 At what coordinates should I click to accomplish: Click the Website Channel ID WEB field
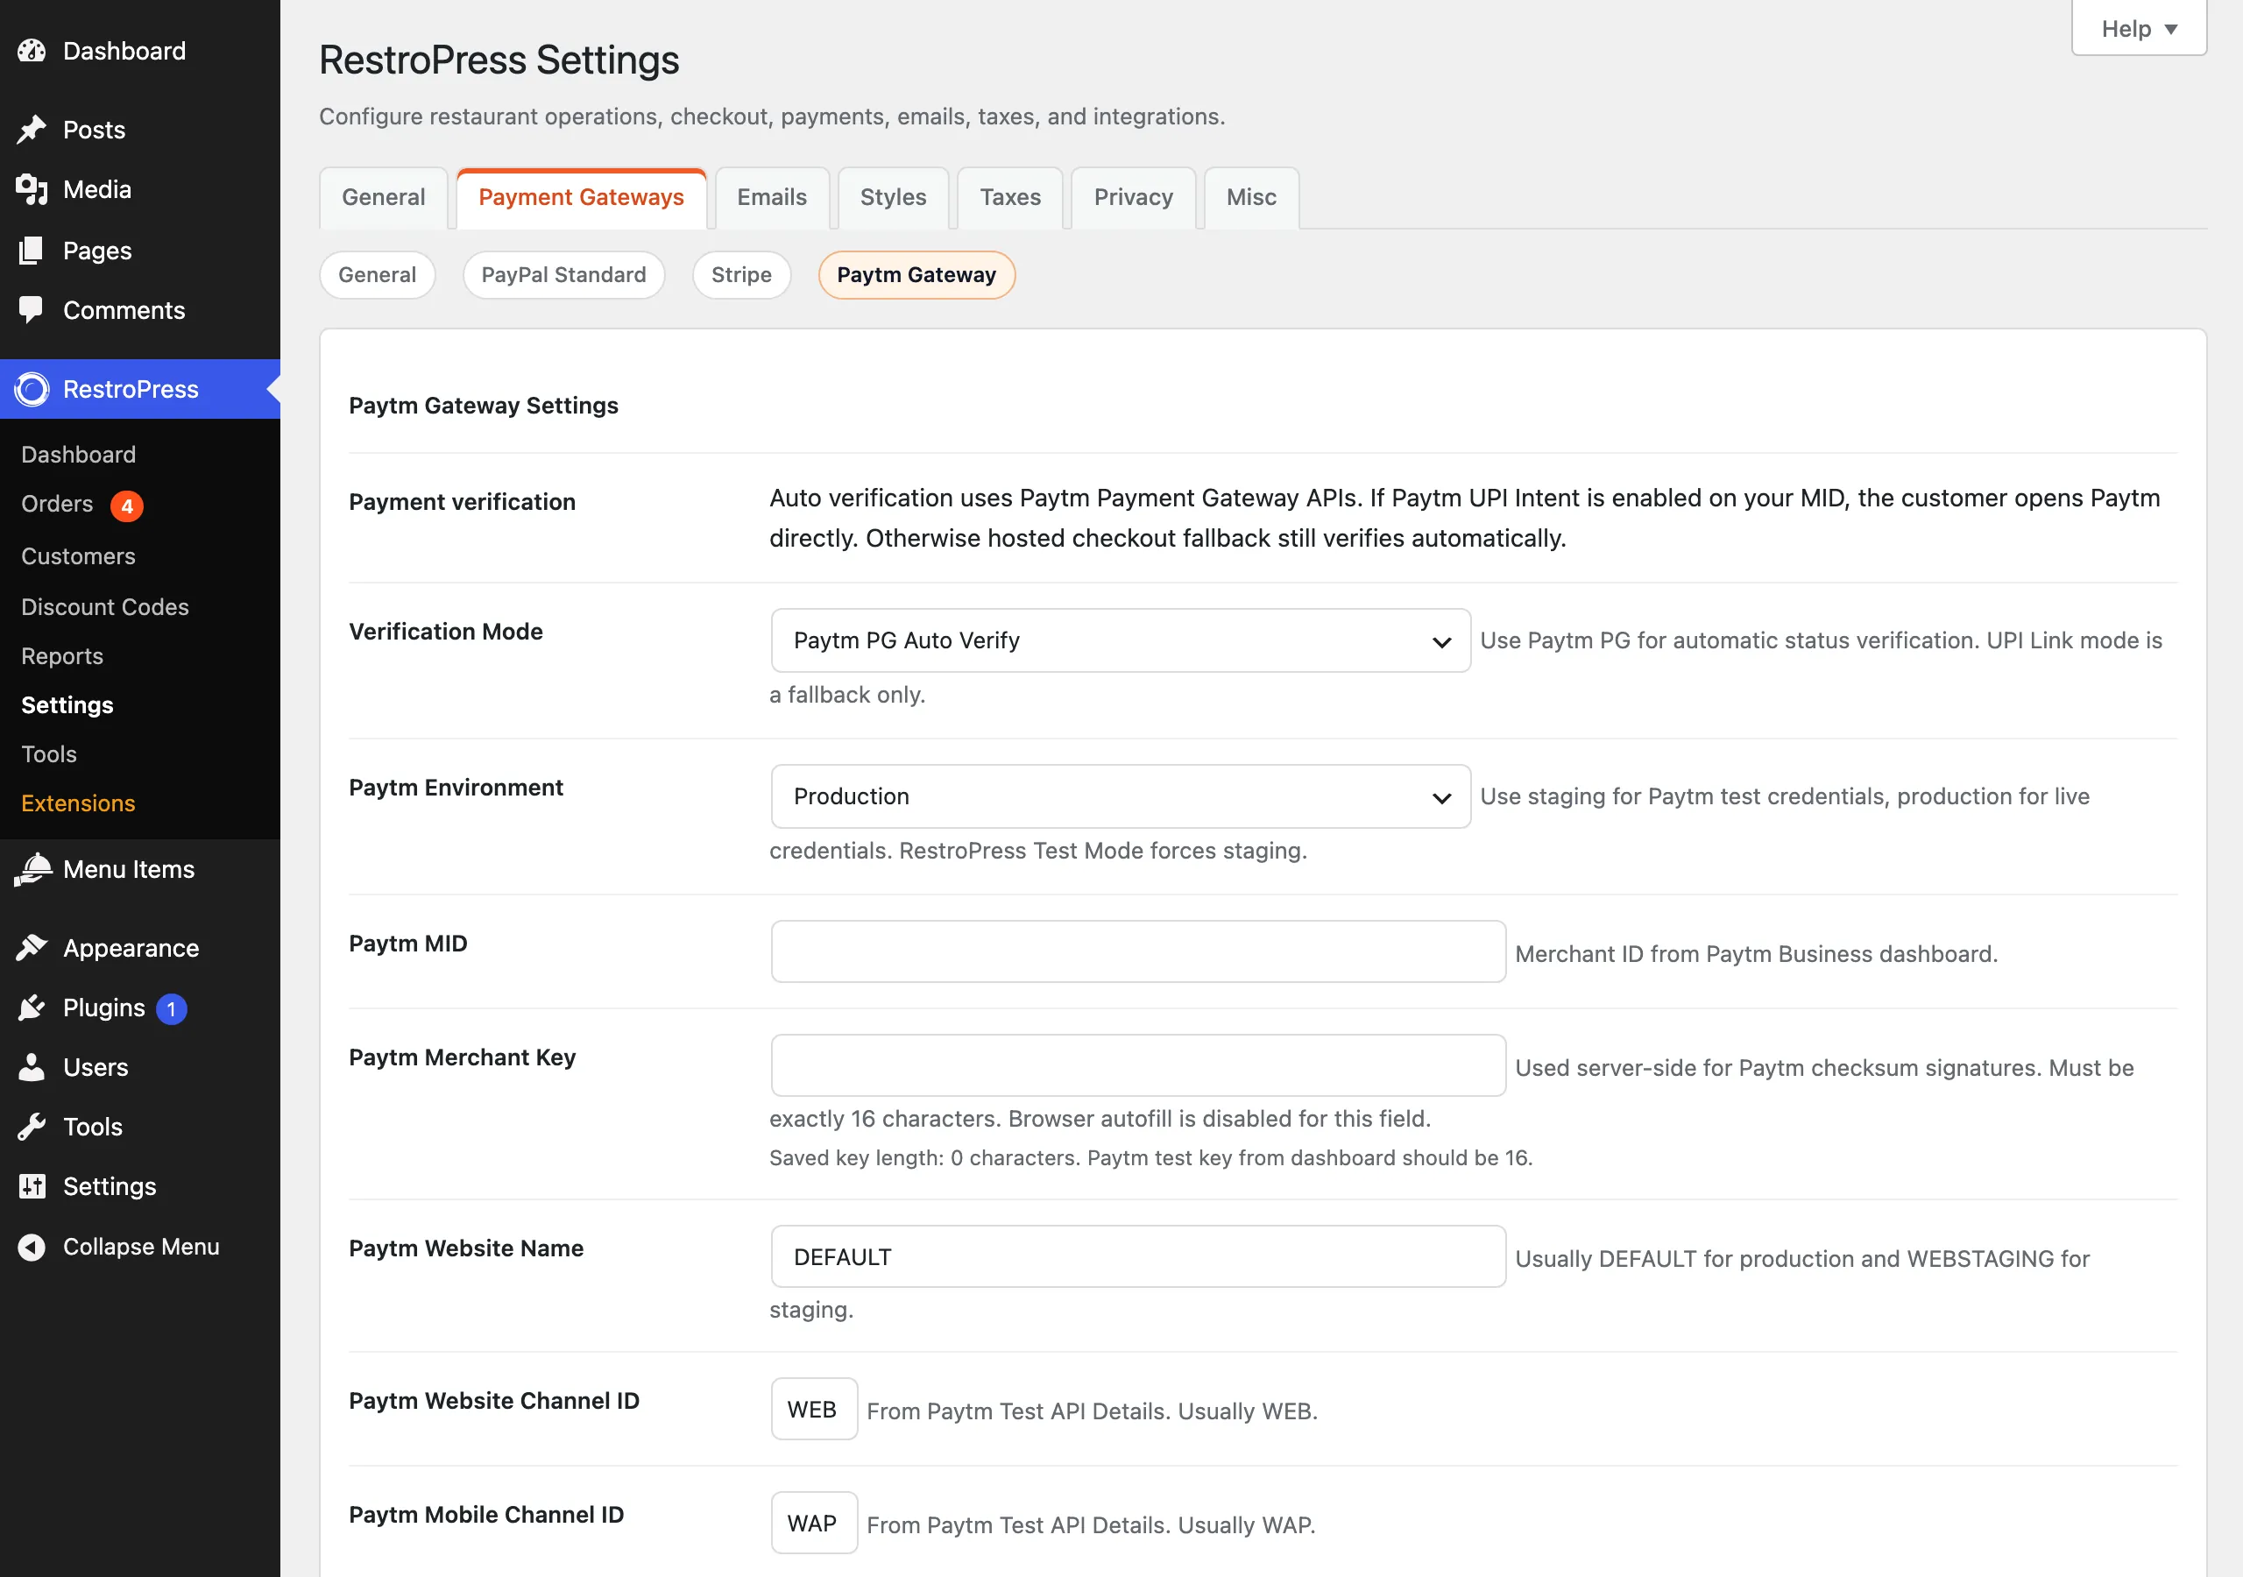pos(814,1409)
